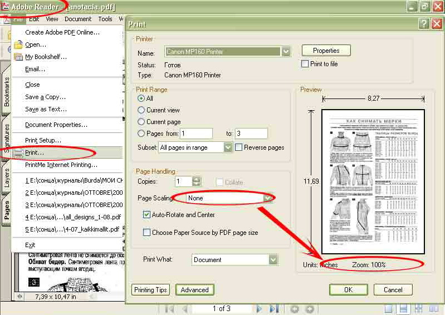The width and height of the screenshot is (445, 315).
Task: Click the page number field showing 1 of 3
Action: (x=222, y=308)
